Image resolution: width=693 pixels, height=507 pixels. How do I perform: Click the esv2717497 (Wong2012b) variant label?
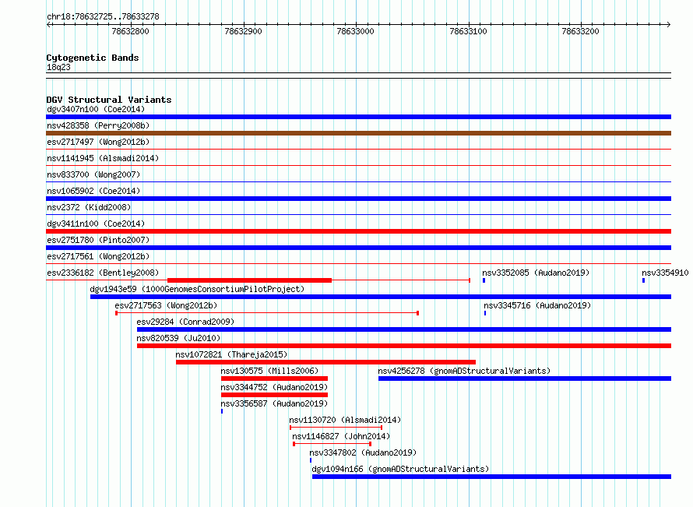[x=98, y=142]
